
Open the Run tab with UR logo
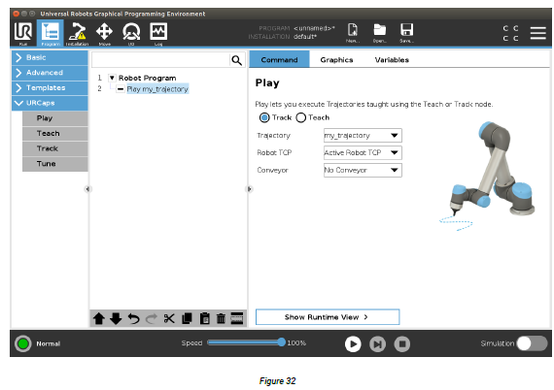[x=23, y=34]
